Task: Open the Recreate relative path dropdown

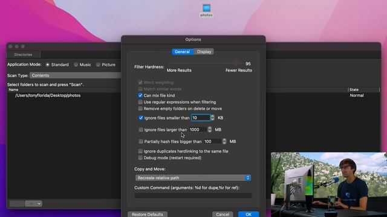Action: point(193,178)
